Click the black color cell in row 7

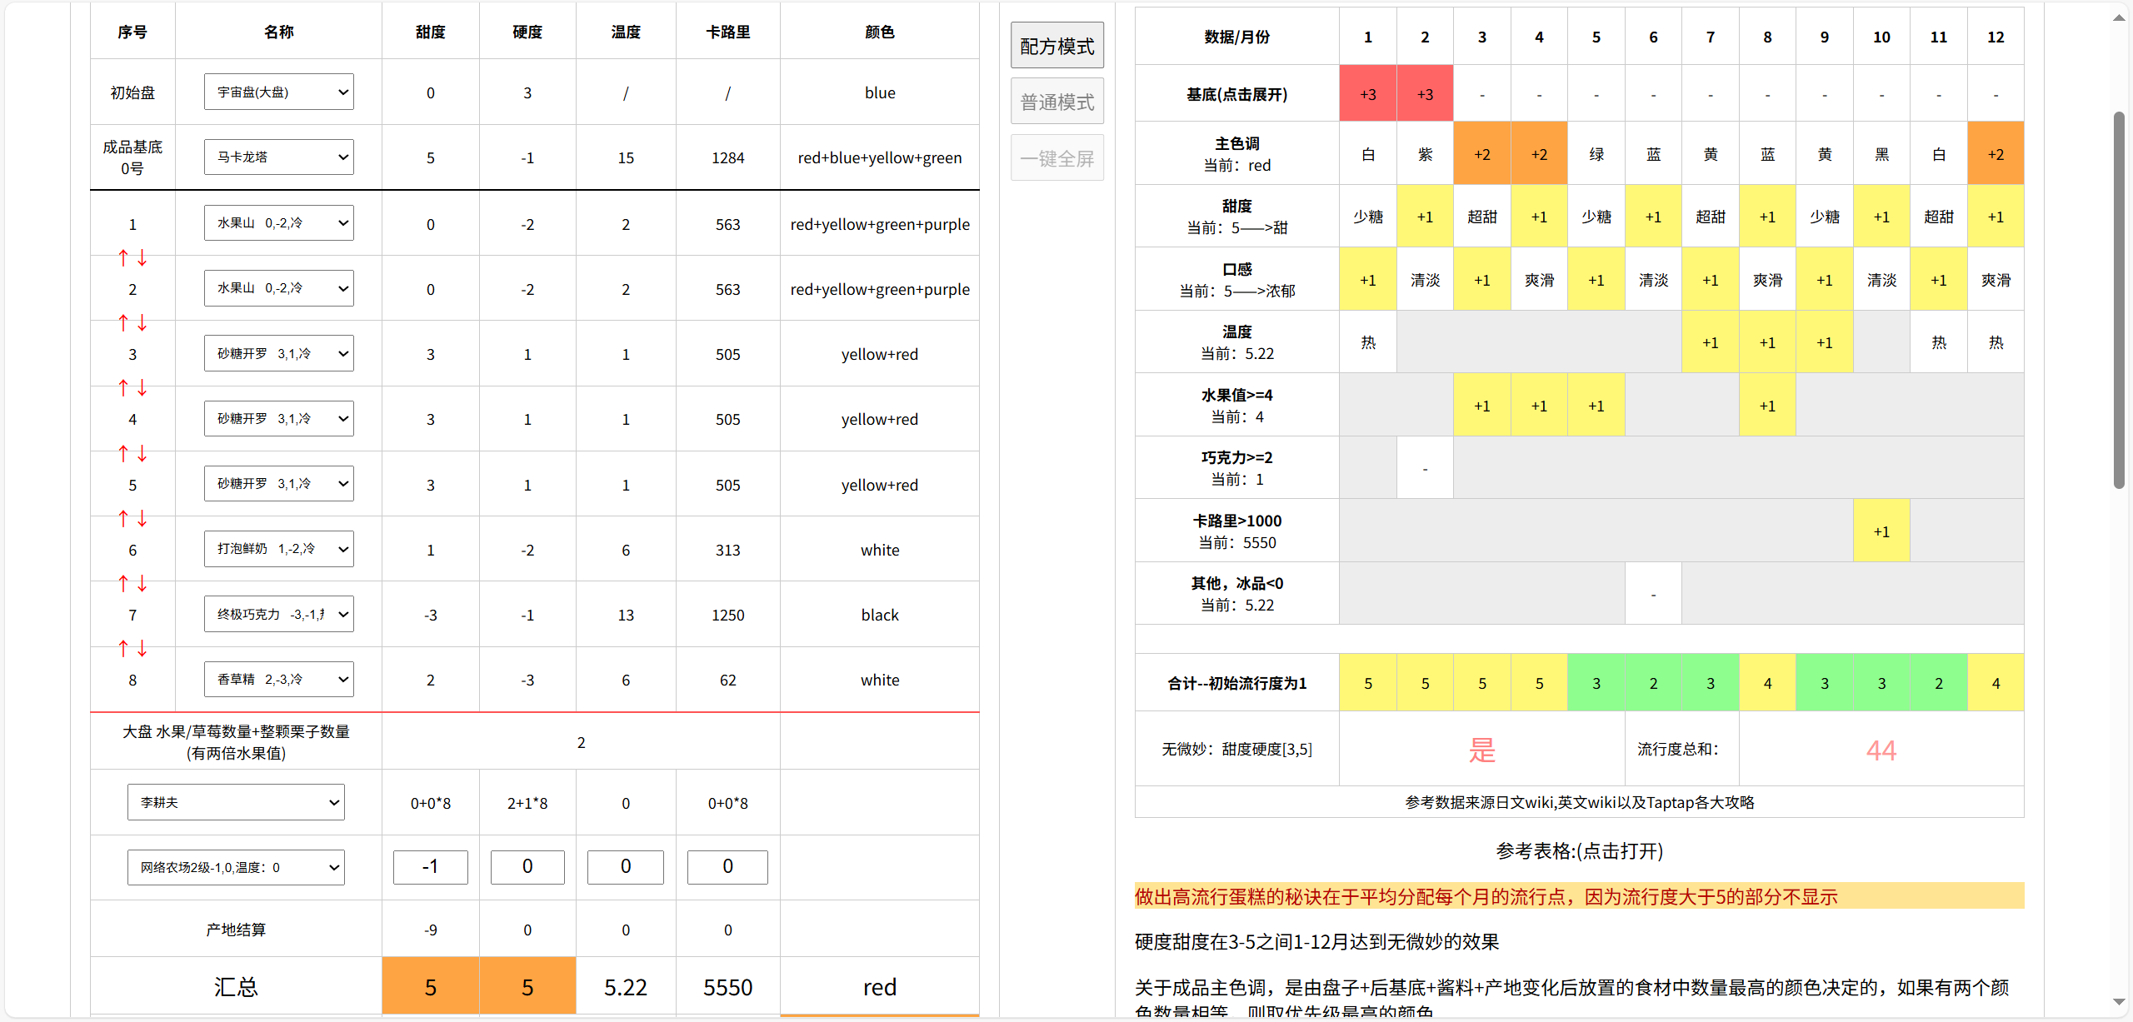click(880, 615)
